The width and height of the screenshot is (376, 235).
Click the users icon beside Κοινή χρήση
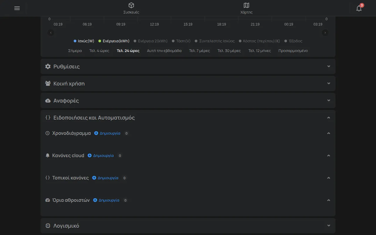pos(48,83)
